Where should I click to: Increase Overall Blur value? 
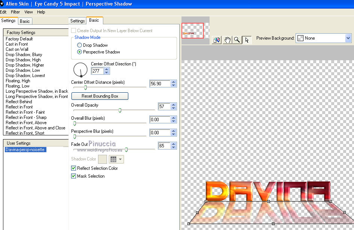click(x=173, y=118)
